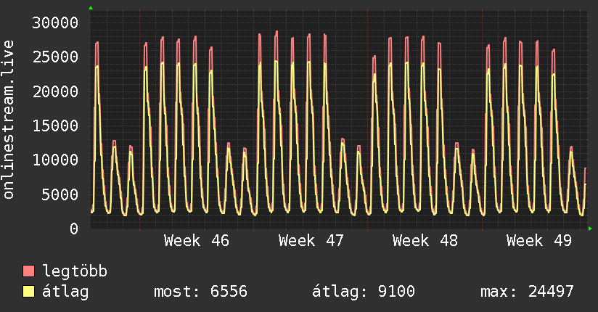Click the Week 46 axis label
The width and height of the screenshot is (598, 312).
point(197,240)
